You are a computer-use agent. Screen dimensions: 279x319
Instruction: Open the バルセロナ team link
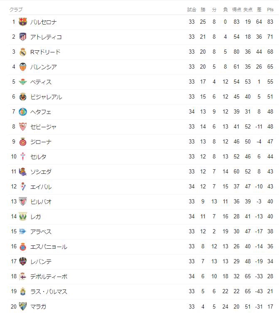click(43, 22)
